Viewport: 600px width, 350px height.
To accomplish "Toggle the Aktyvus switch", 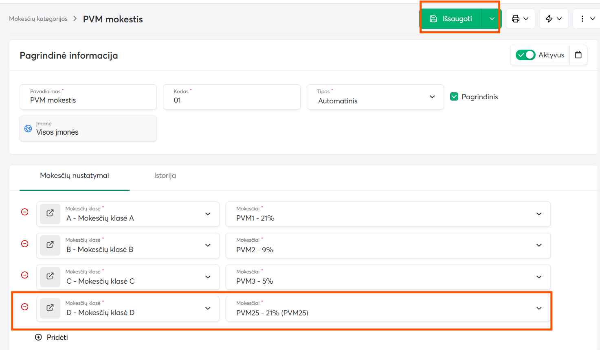I will [x=525, y=55].
